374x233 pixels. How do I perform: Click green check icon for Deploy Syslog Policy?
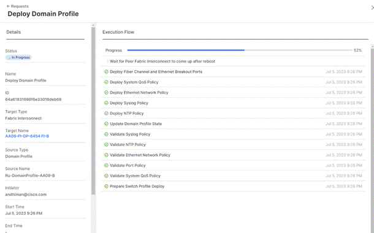[x=107, y=103]
